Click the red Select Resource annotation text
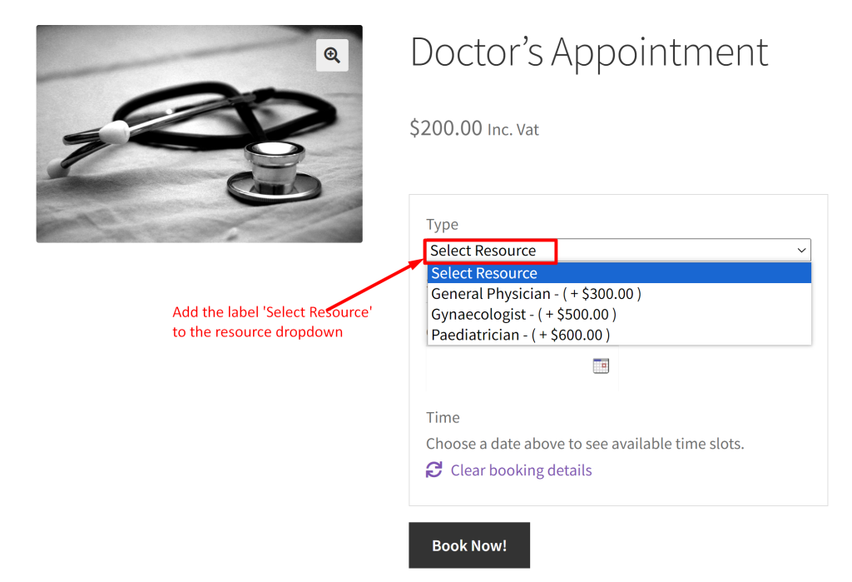 [272, 321]
